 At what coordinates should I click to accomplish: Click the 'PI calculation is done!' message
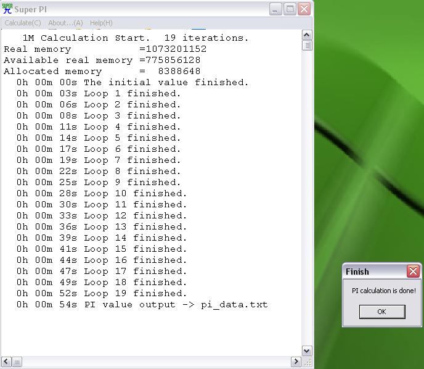click(x=383, y=291)
